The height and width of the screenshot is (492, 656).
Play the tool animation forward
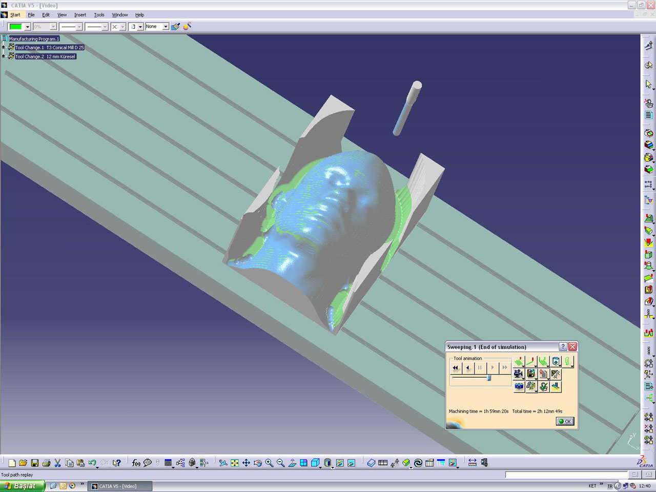pyautogui.click(x=492, y=367)
